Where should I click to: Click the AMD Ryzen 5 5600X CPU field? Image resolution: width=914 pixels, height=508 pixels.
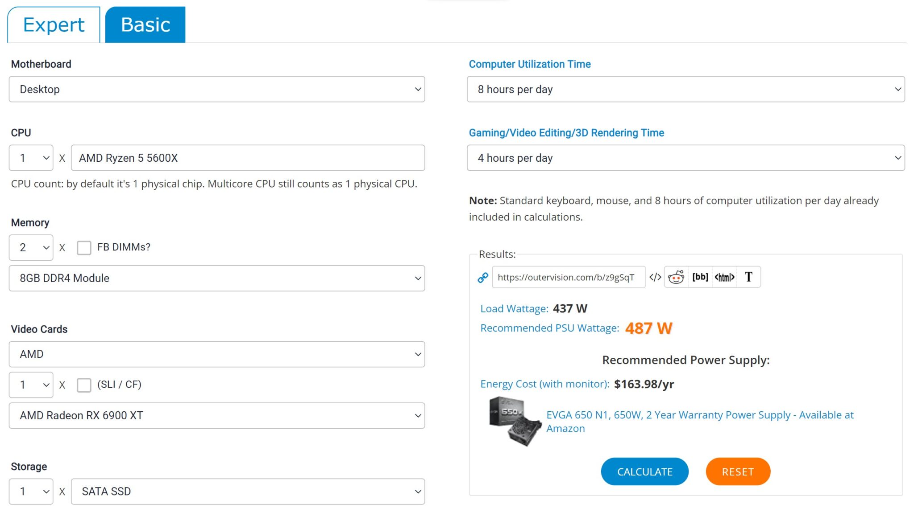[248, 158]
